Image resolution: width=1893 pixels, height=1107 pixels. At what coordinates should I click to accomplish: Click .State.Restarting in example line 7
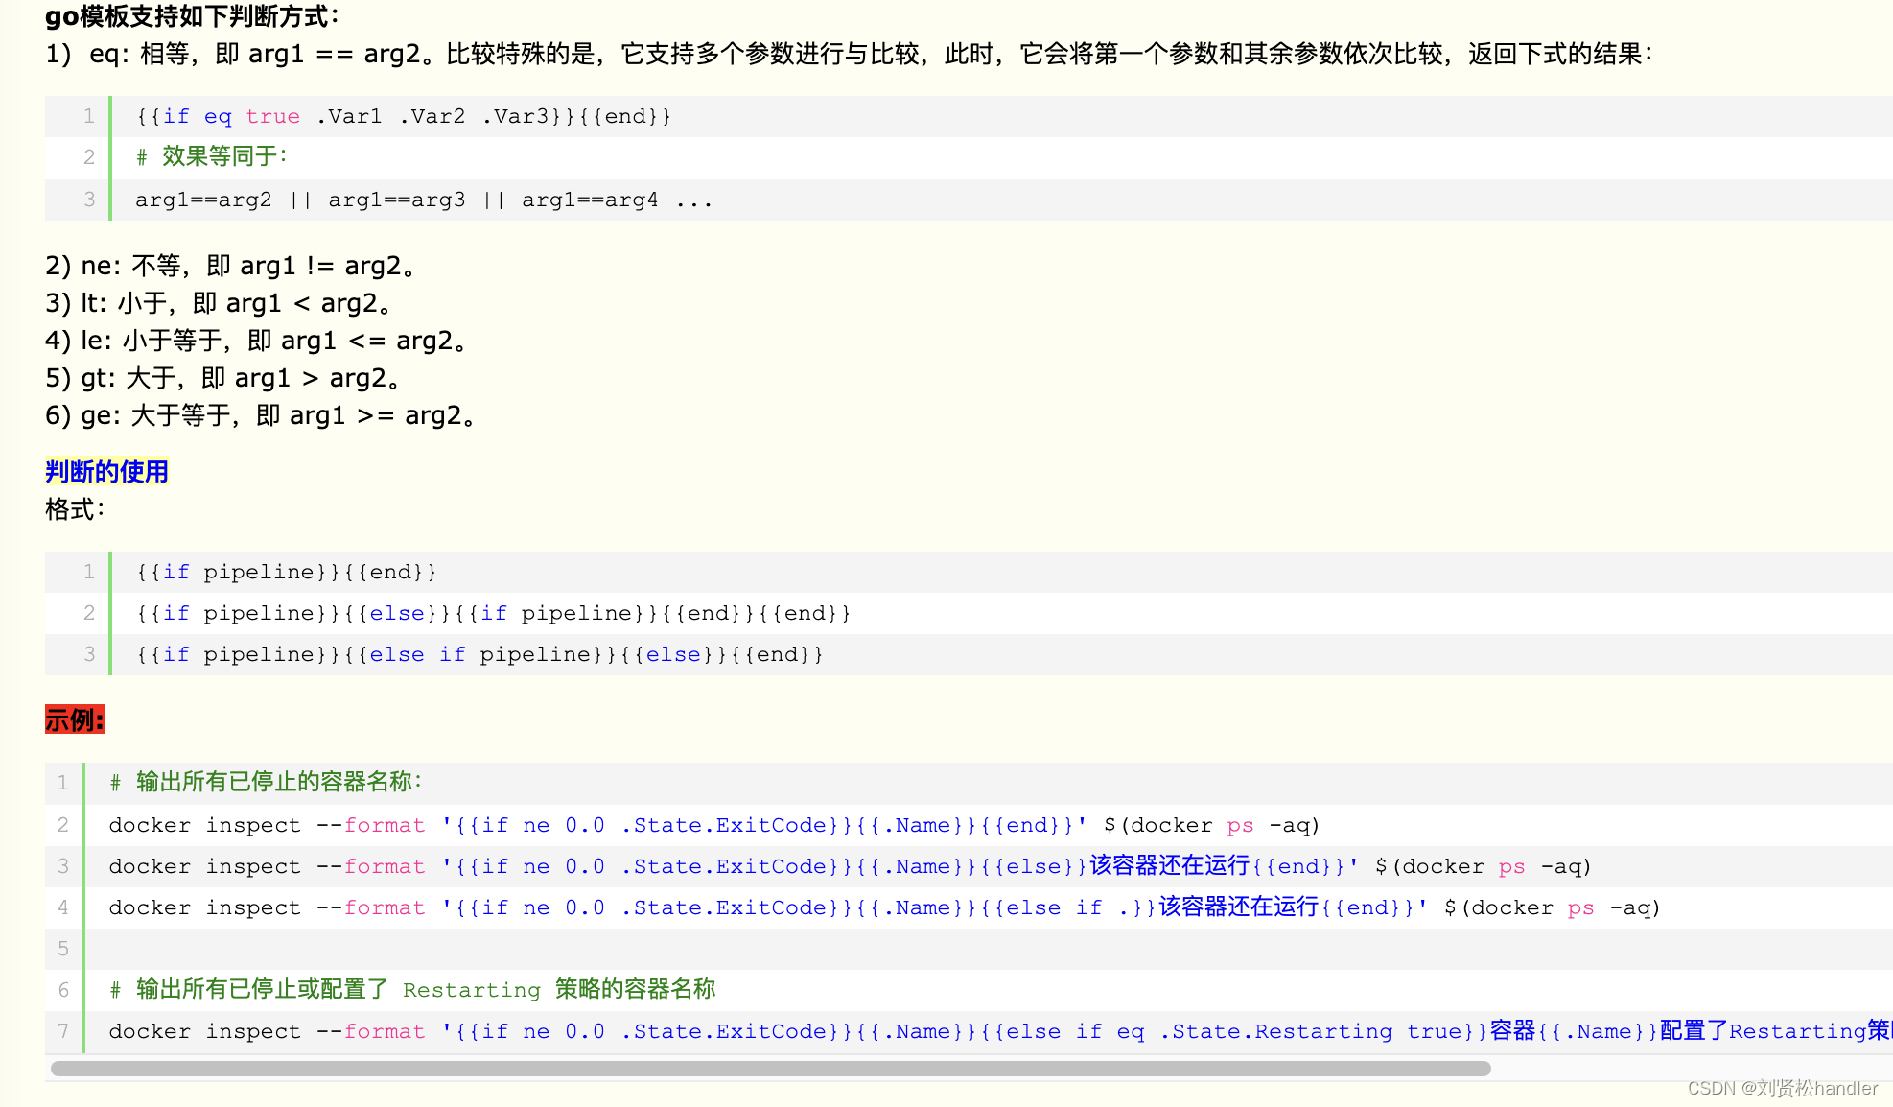(x=1274, y=1031)
